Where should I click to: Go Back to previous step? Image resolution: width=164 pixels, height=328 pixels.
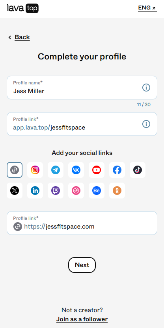[19, 37]
